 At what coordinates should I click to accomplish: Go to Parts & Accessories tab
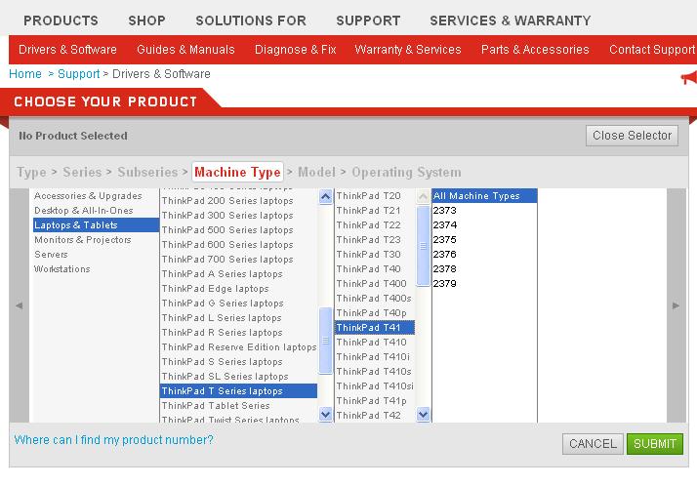535,50
